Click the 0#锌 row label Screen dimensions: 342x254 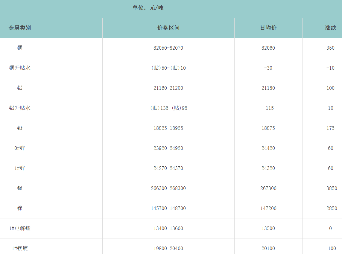click(20, 148)
